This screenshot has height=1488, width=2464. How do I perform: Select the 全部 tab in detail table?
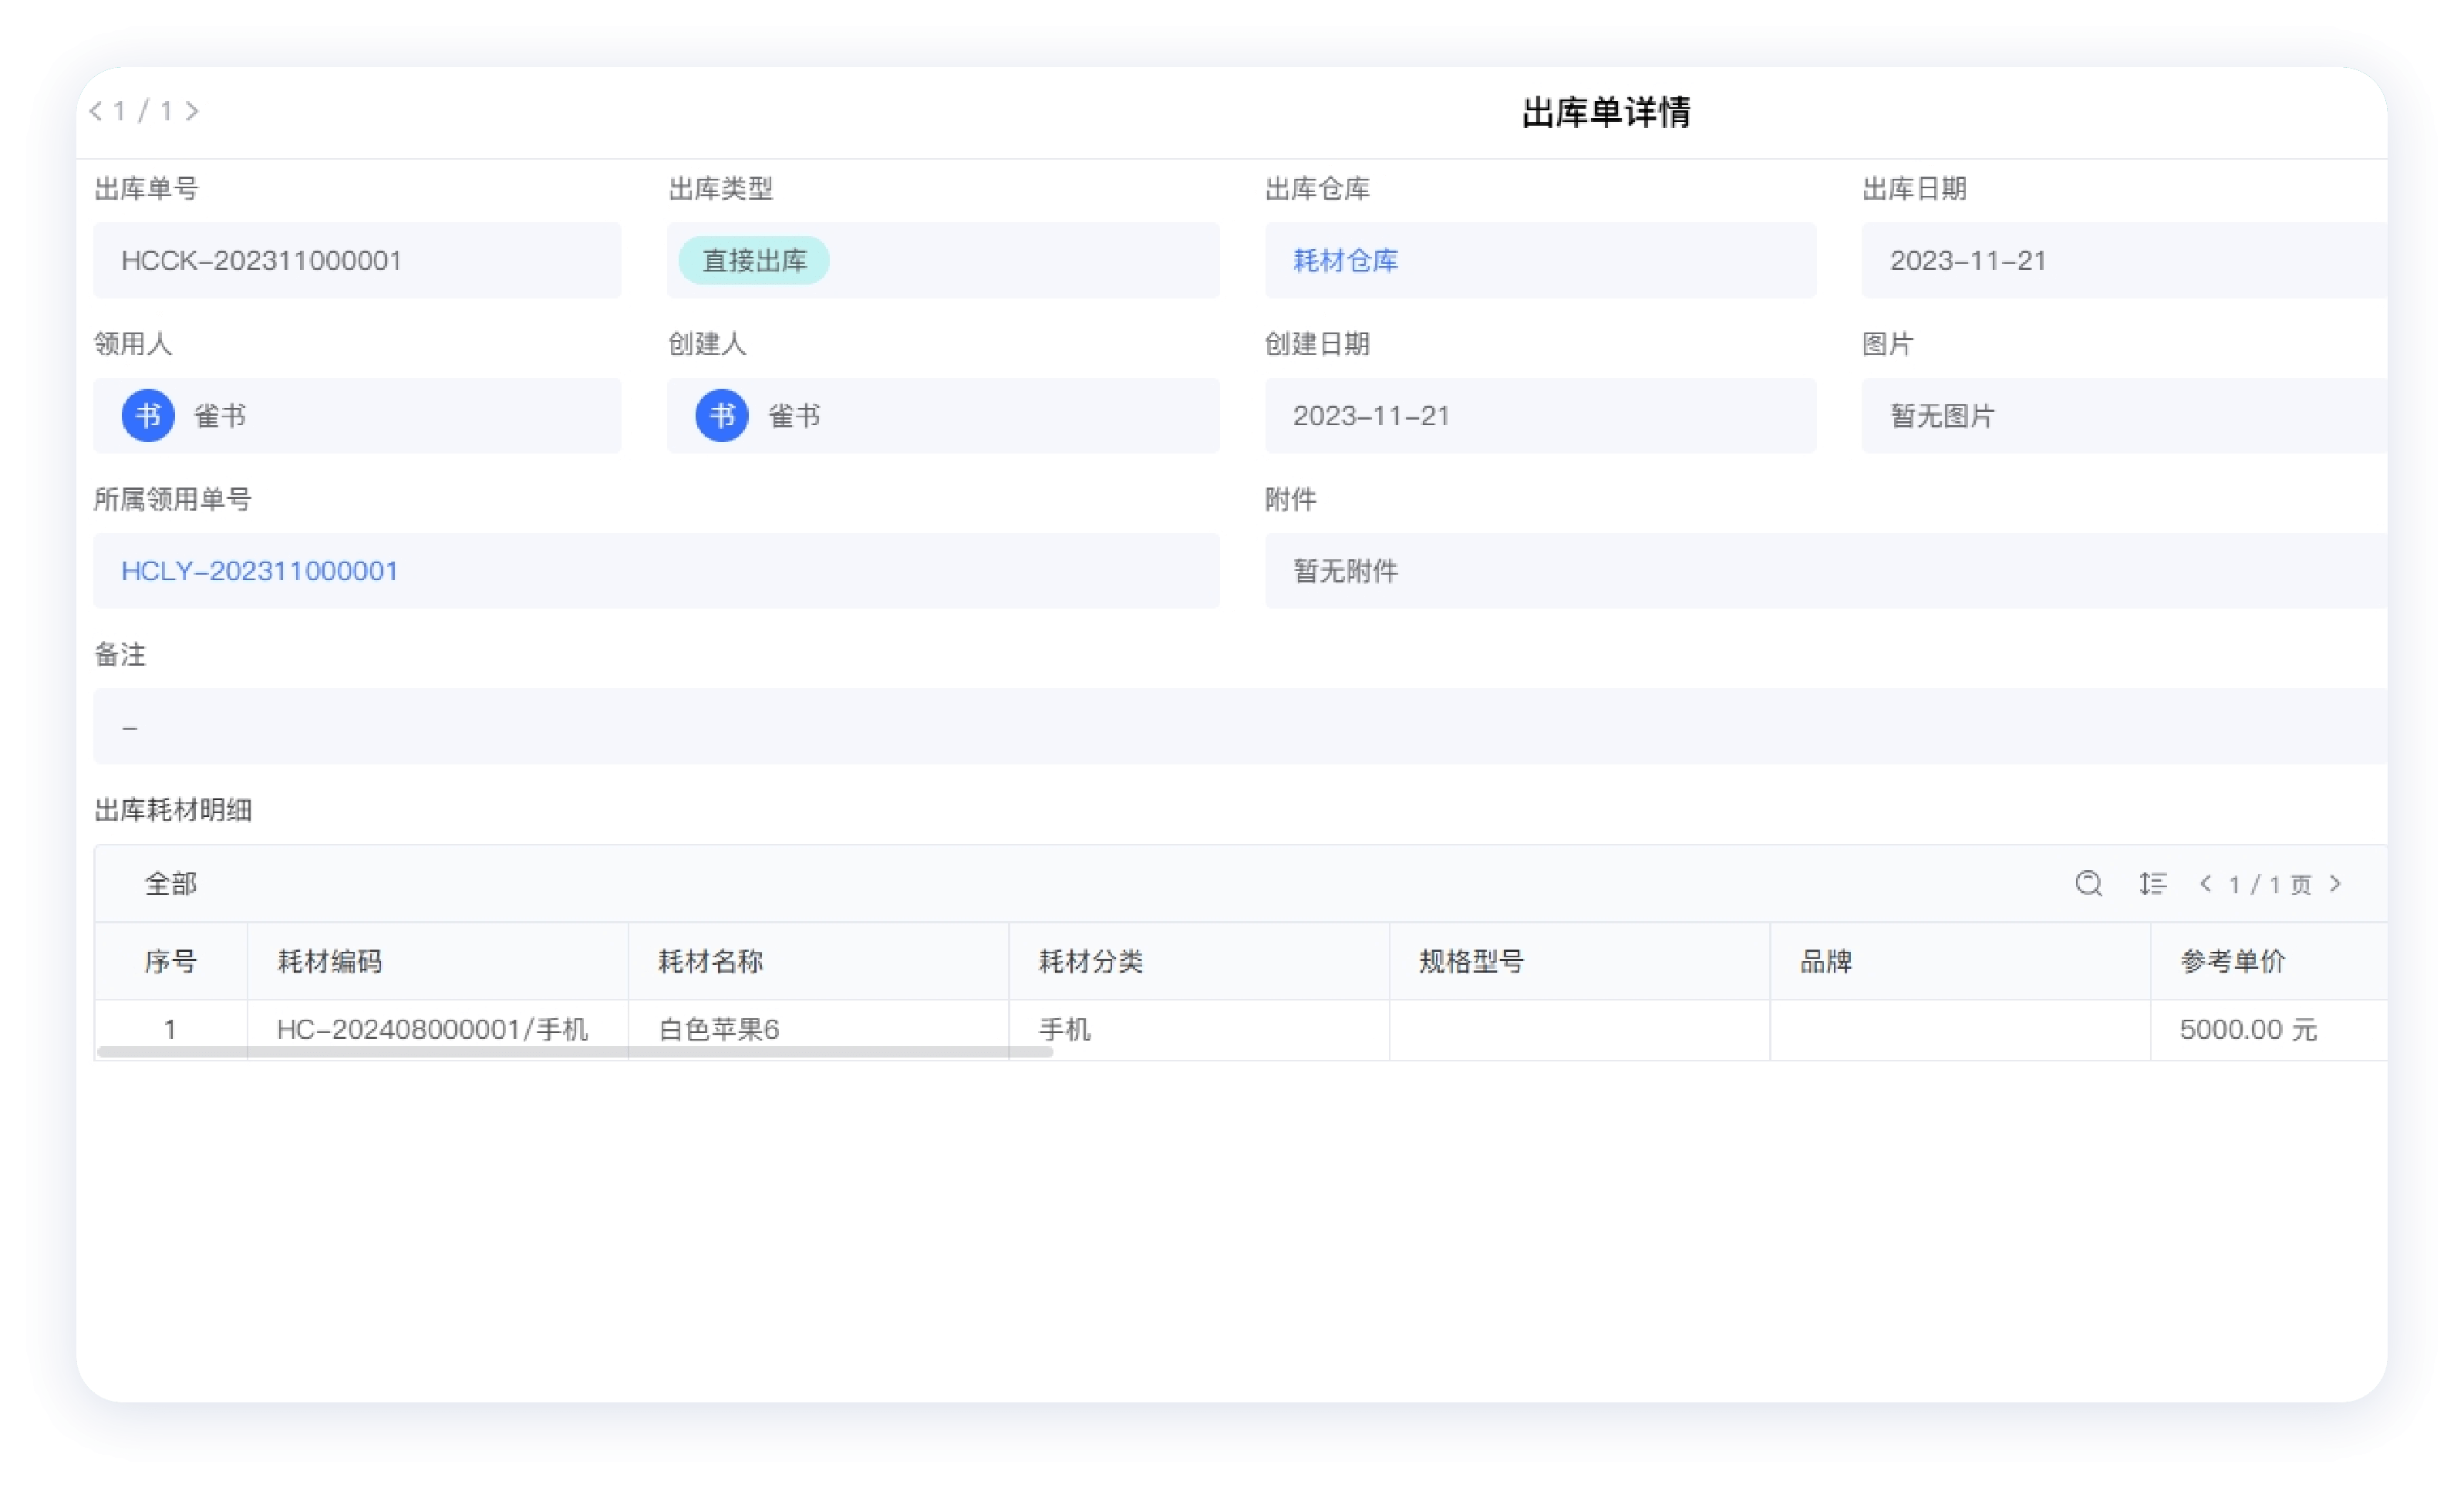pyautogui.click(x=171, y=884)
